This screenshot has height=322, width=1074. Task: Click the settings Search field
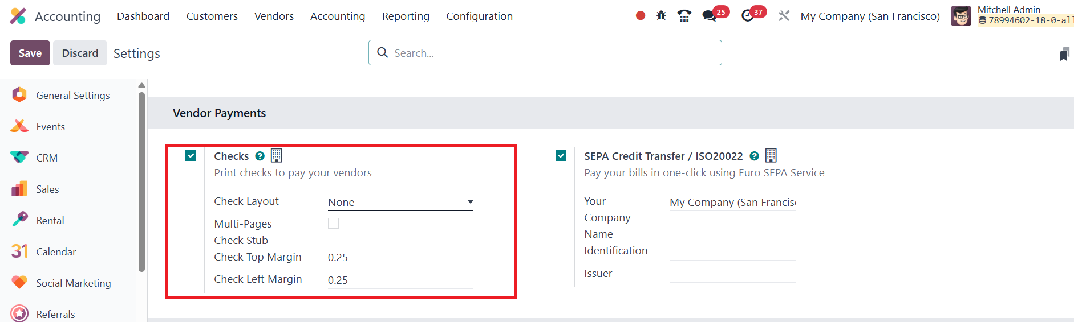553,53
